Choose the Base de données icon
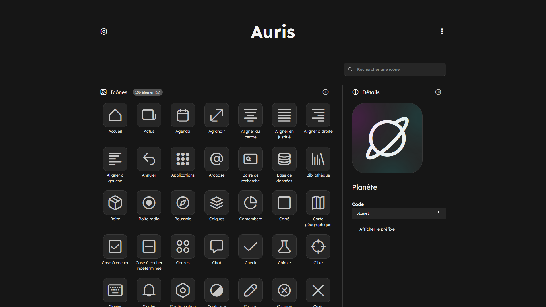The height and width of the screenshot is (307, 546). [284, 159]
